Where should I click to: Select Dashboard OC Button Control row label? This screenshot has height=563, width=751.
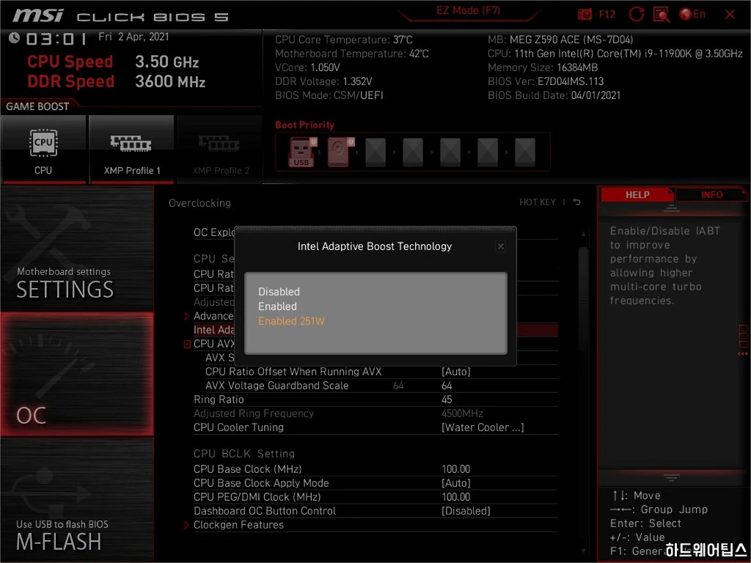tap(264, 511)
